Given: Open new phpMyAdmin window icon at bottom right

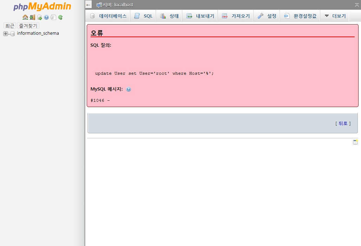Looking at the screenshot, I should point(355,142).
